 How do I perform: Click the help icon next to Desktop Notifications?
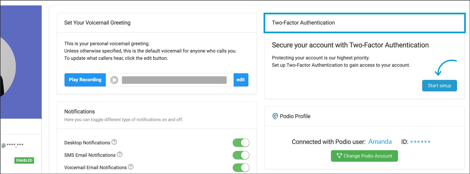(114, 142)
